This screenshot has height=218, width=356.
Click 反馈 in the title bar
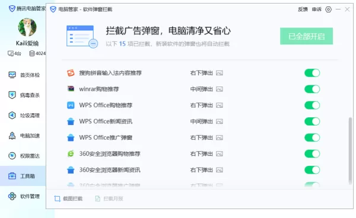(303, 9)
